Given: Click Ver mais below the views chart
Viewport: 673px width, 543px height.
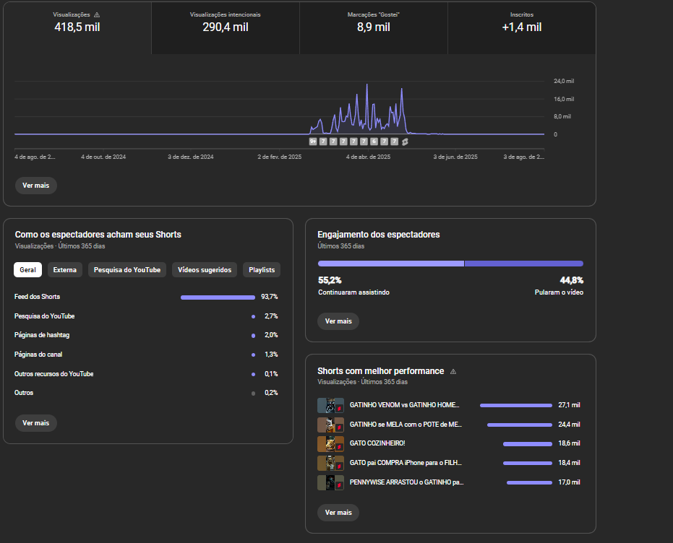Looking at the screenshot, I should click(x=36, y=186).
